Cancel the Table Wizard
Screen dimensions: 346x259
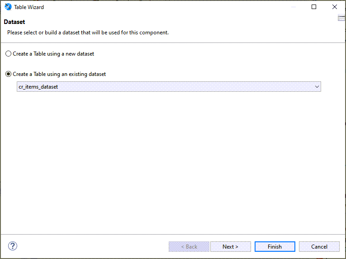pos(319,247)
